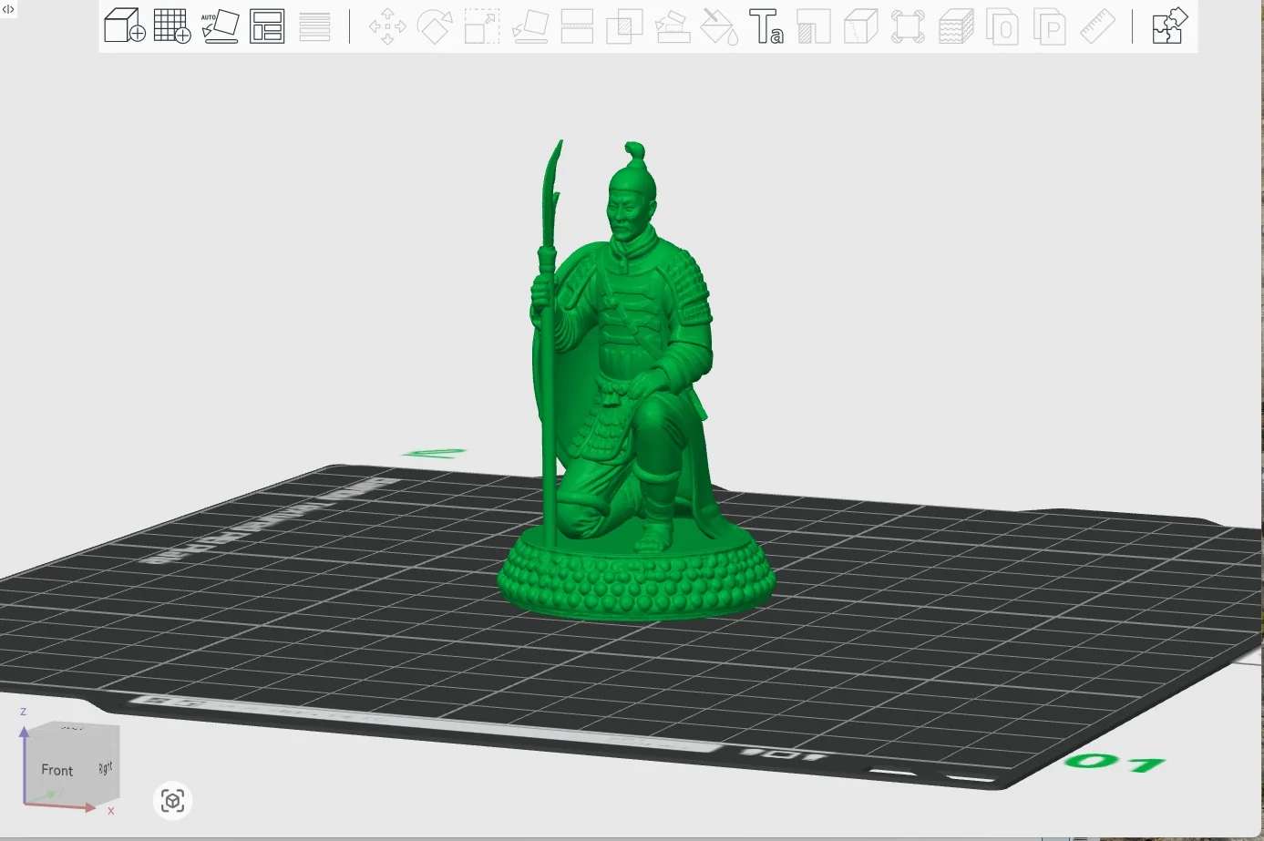This screenshot has width=1264, height=841.
Task: Arrange all objects on the plate
Action: pos(267,26)
